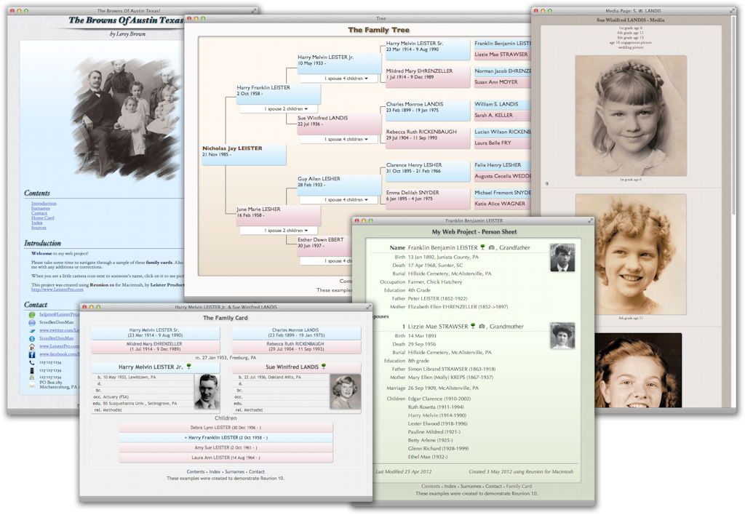745x515 pixels.
Task: Open the children dropdown below Guy Allen LESHER
Action: [x=345, y=199]
